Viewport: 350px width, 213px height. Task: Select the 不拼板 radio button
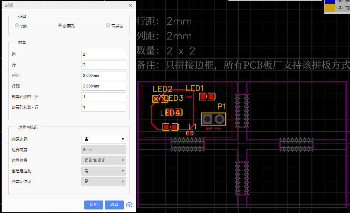108,25
